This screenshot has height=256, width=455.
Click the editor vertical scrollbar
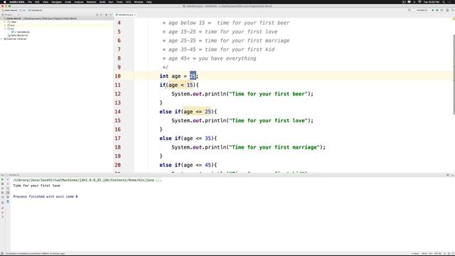(454, 74)
